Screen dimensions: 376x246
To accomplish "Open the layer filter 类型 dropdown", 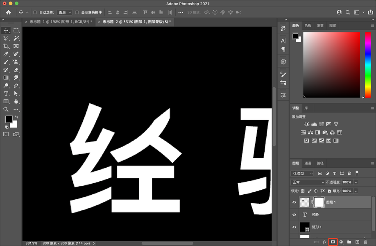I will click(x=302, y=173).
